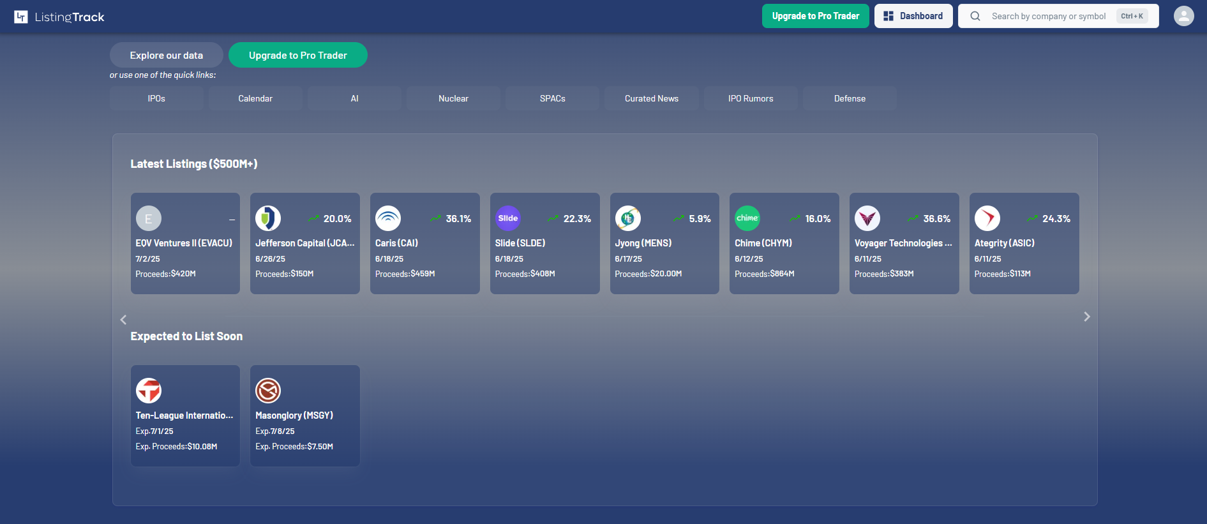Open the Masonglory (MSGY) listing name
The height and width of the screenshot is (524, 1207).
[x=294, y=415]
